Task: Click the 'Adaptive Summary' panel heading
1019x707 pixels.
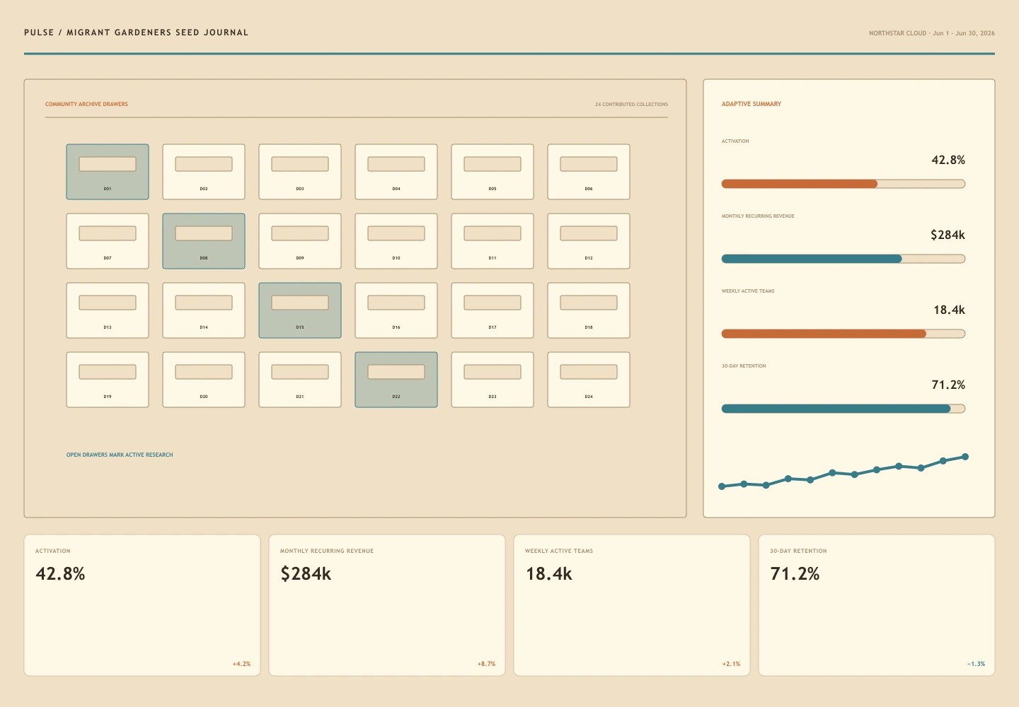Action: coord(752,104)
